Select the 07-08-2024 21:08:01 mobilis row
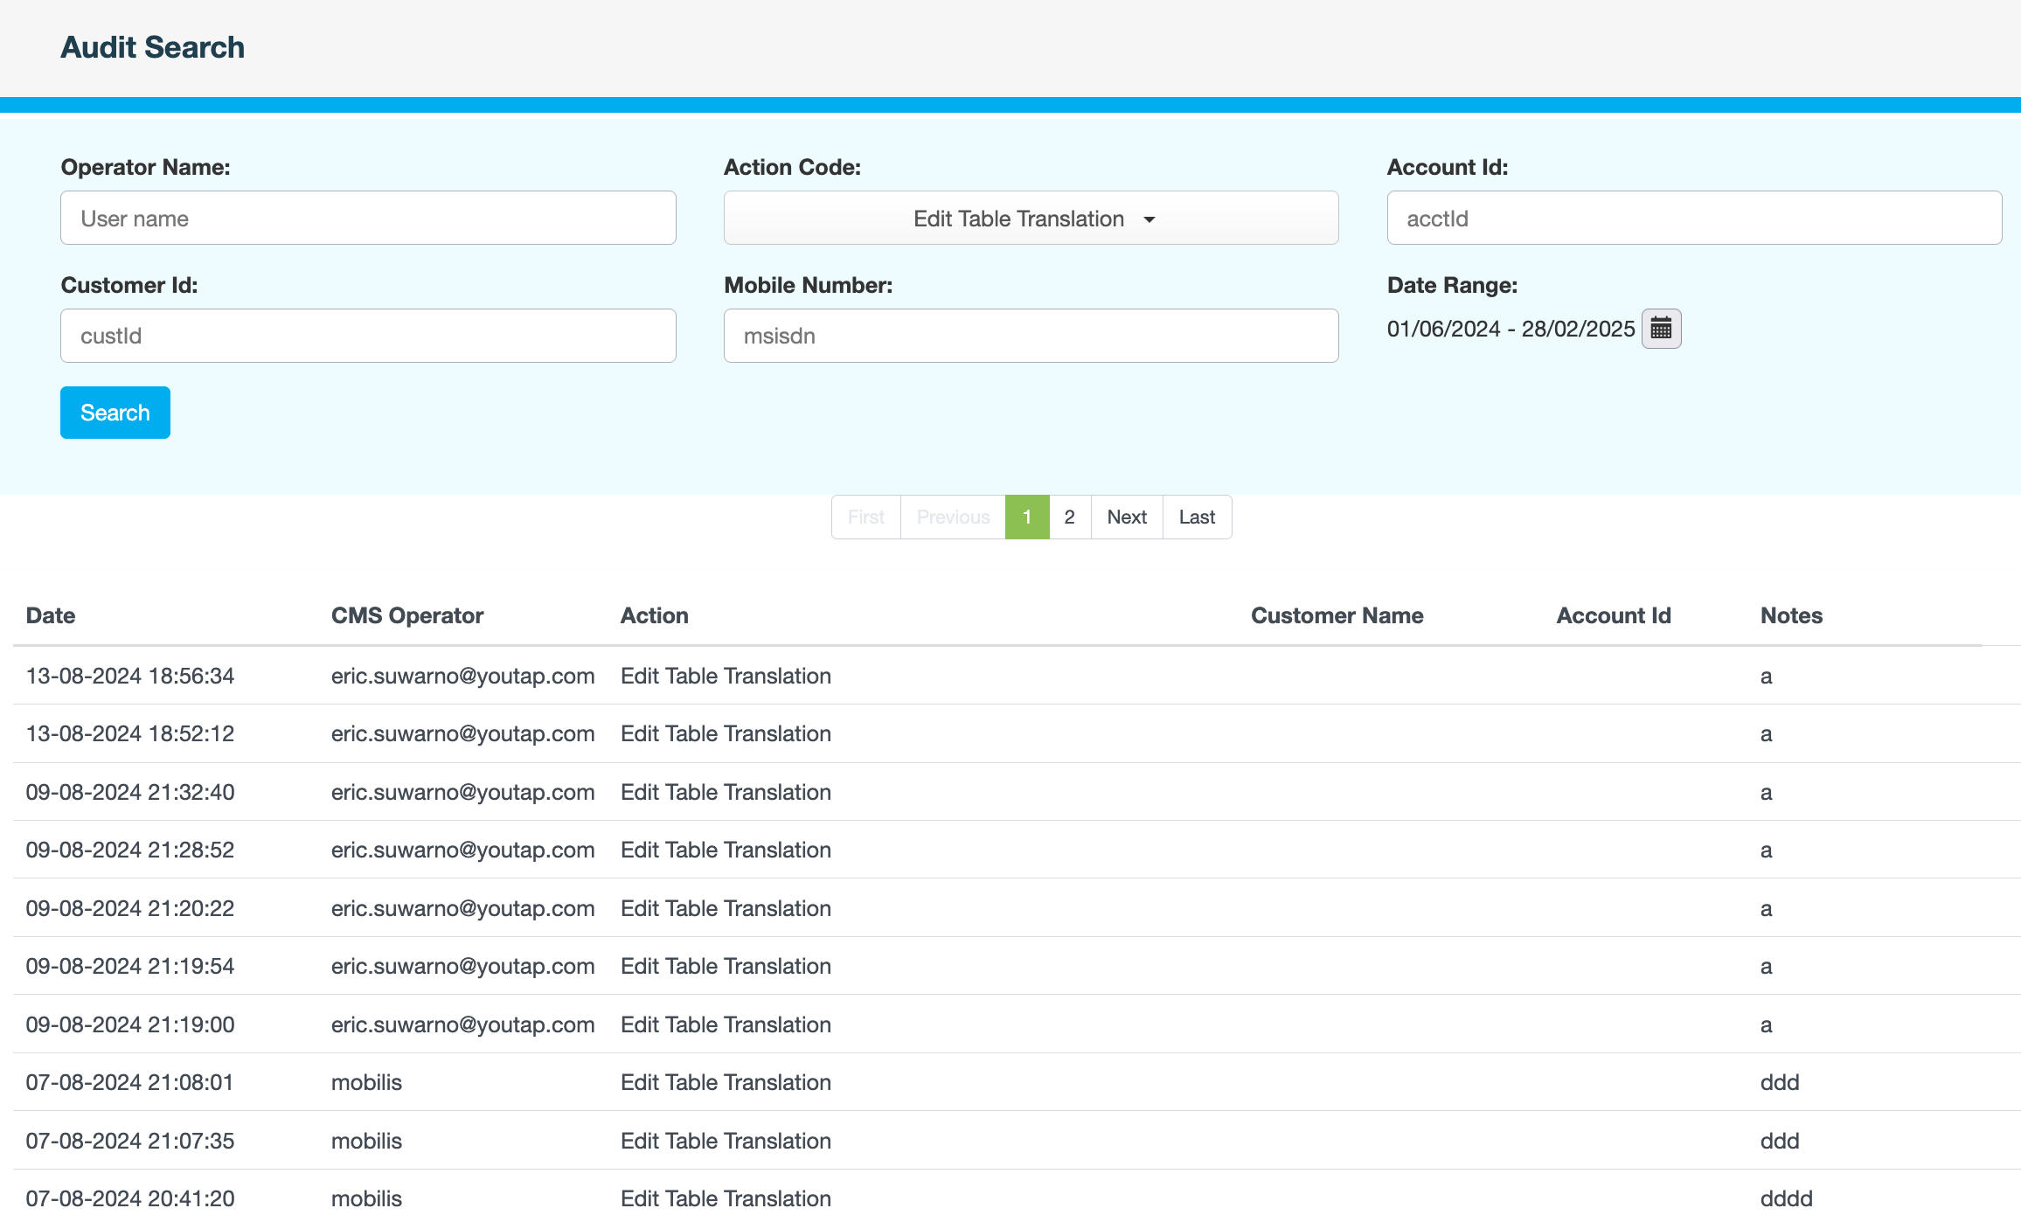Image resolution: width=2021 pixels, height=1229 pixels. pyautogui.click(x=130, y=1082)
